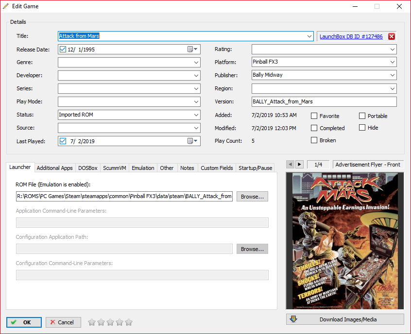Remove the LaunchBox DB ID link (red X)
411x334 pixels.
point(392,36)
